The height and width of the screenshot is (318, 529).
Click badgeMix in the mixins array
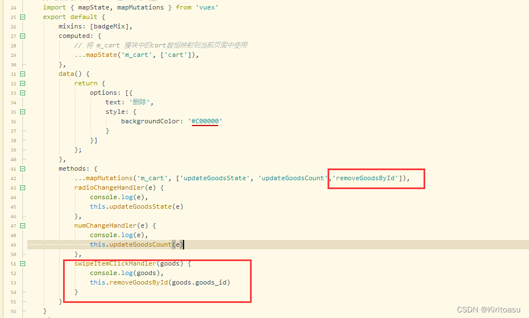pyautogui.click(x=109, y=26)
